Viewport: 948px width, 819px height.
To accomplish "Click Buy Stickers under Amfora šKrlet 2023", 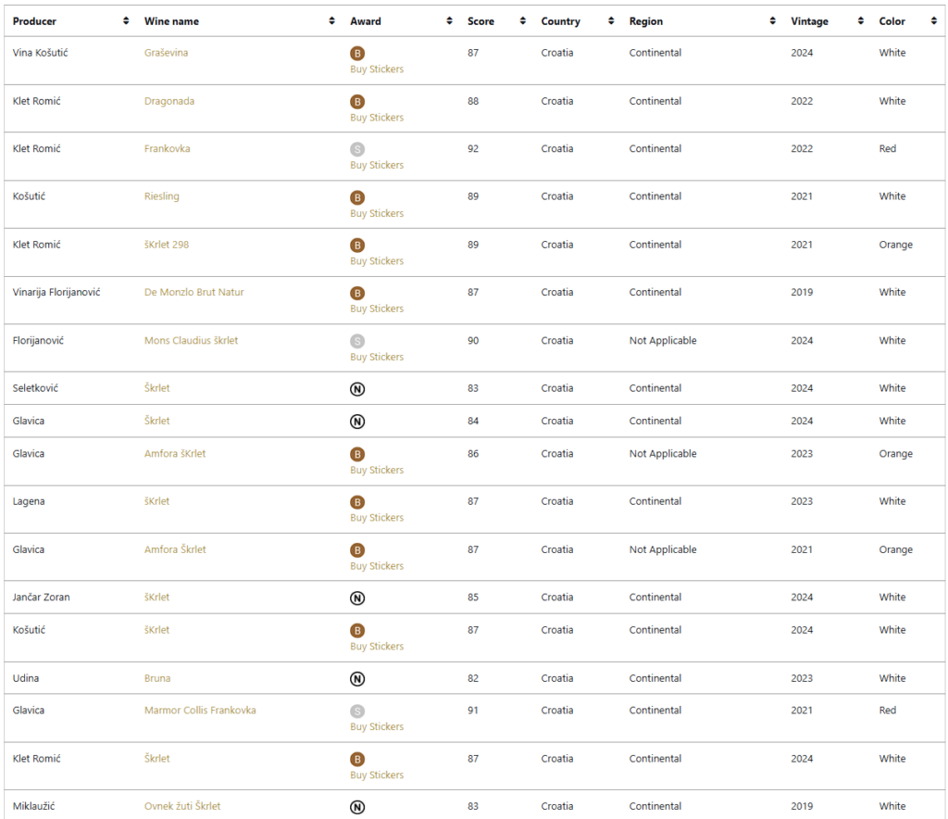I will (x=377, y=470).
